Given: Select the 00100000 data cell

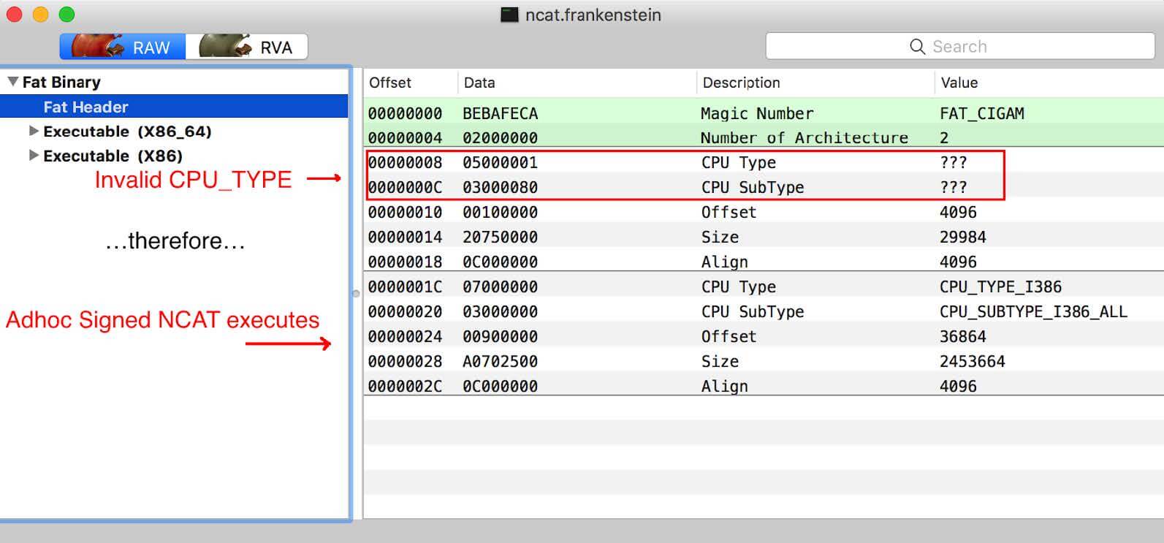Looking at the screenshot, I should pos(500,212).
